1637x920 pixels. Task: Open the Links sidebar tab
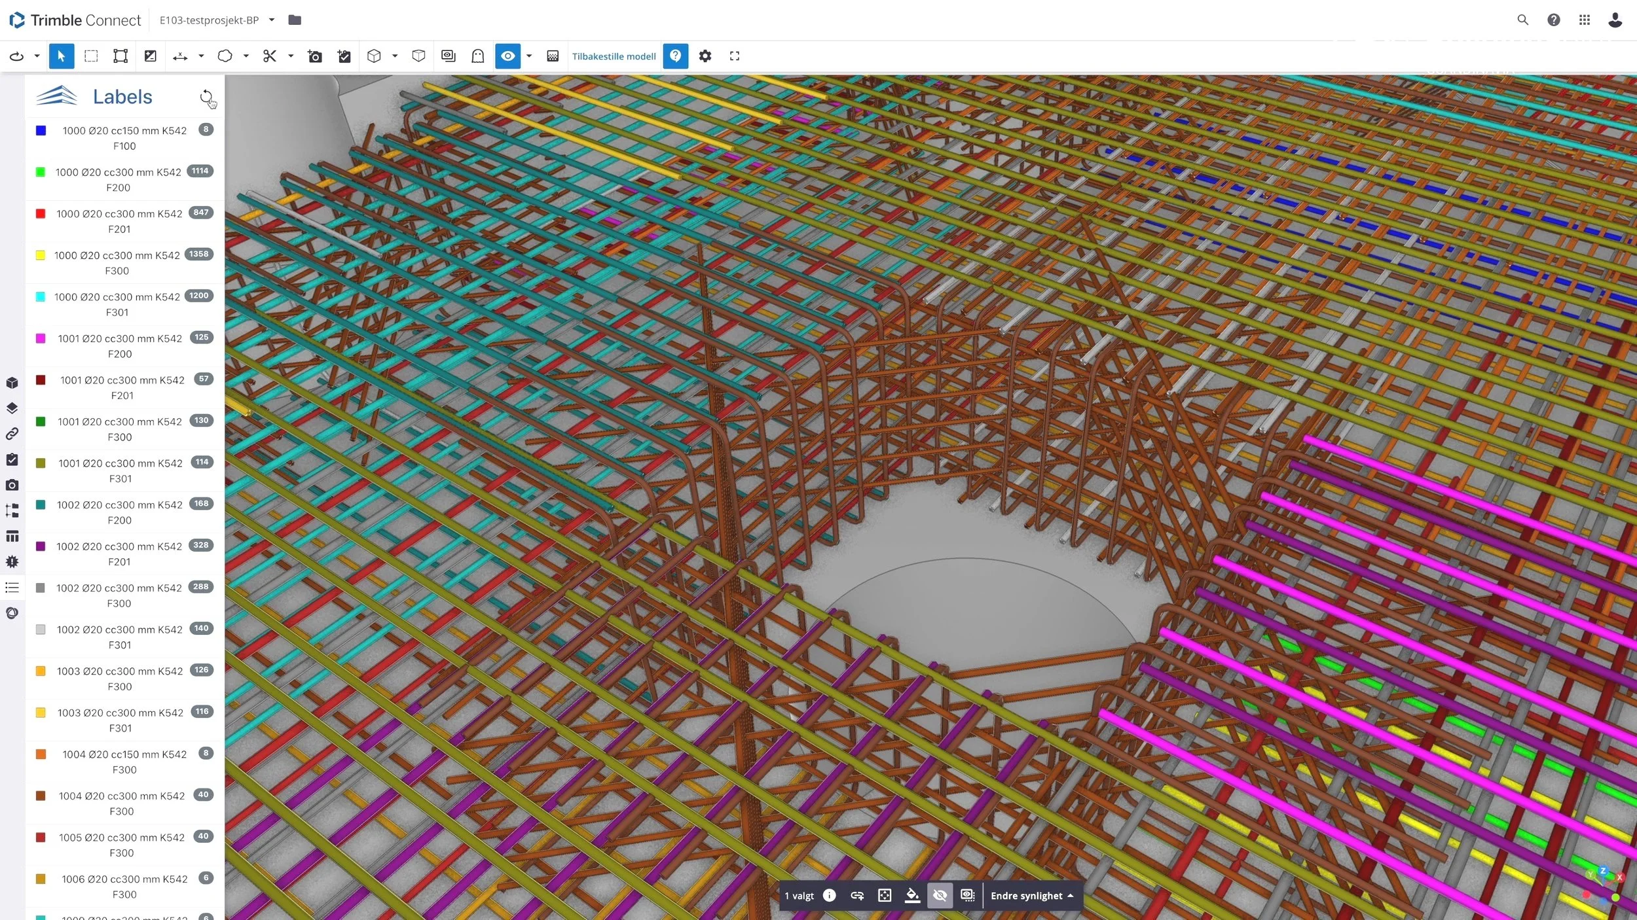[x=12, y=434]
